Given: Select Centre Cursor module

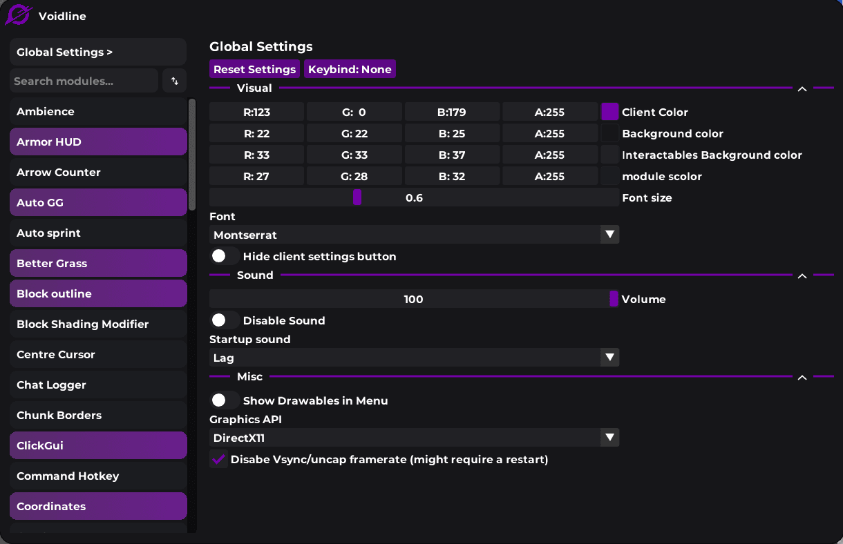Looking at the screenshot, I should 98,354.
